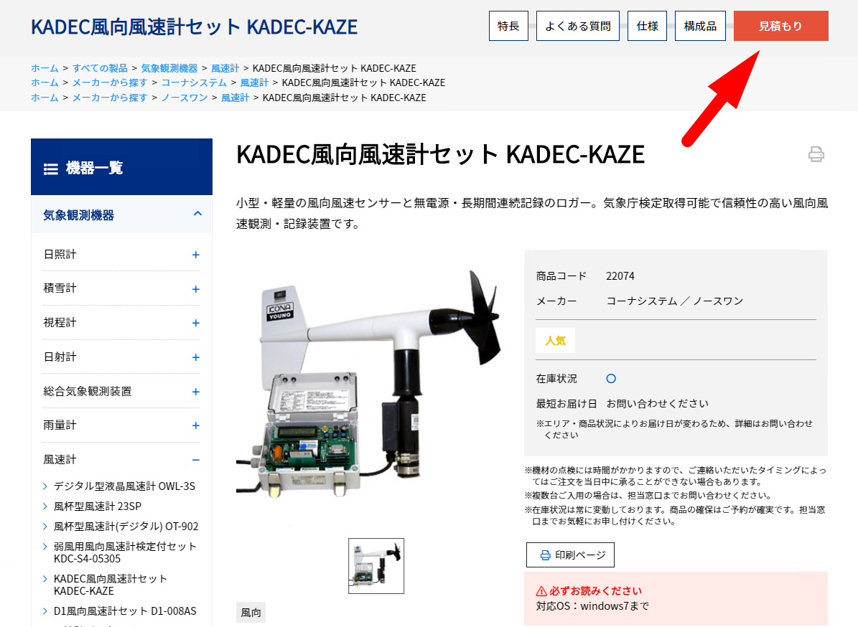The height and width of the screenshot is (627, 858).
Task: Click the printer icon beside the product title
Action: point(818,154)
